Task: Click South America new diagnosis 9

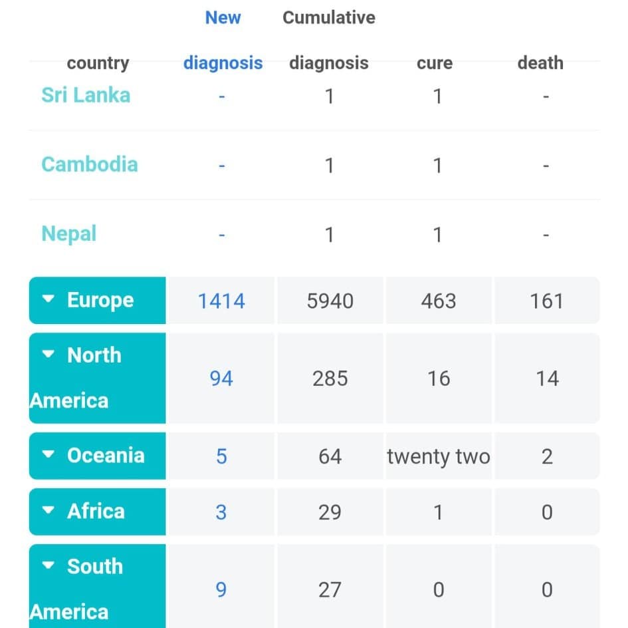Action: pos(221,589)
